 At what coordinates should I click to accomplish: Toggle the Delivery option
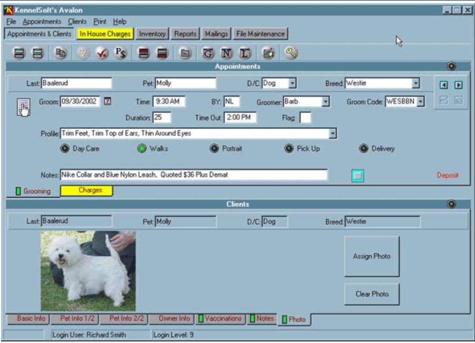click(x=364, y=148)
